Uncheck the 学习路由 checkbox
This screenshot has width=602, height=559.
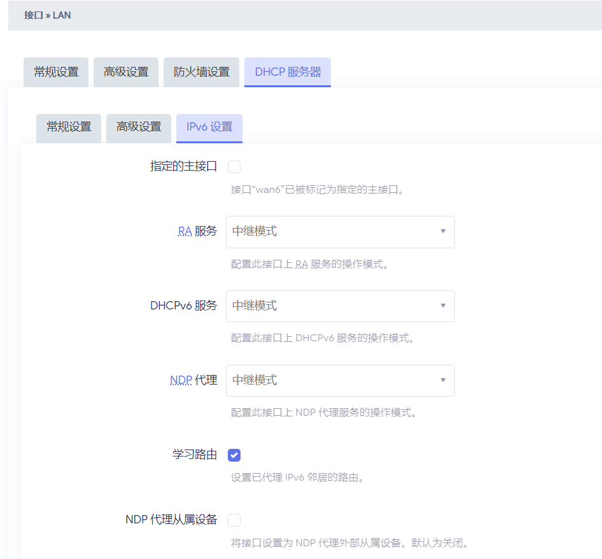[x=234, y=455]
